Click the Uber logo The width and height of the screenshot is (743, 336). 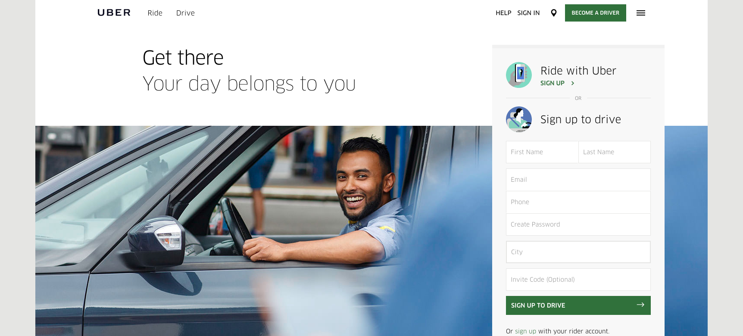coord(114,12)
